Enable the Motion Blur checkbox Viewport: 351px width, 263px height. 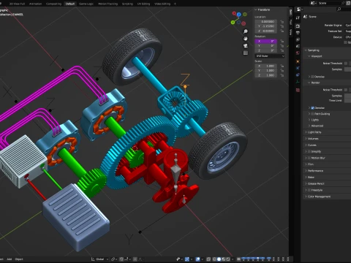coord(309,158)
